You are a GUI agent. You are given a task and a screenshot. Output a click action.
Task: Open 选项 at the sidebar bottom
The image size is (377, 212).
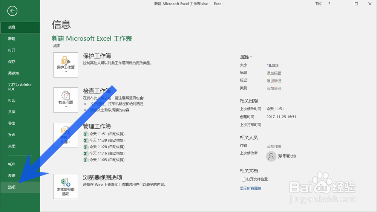[20, 187]
